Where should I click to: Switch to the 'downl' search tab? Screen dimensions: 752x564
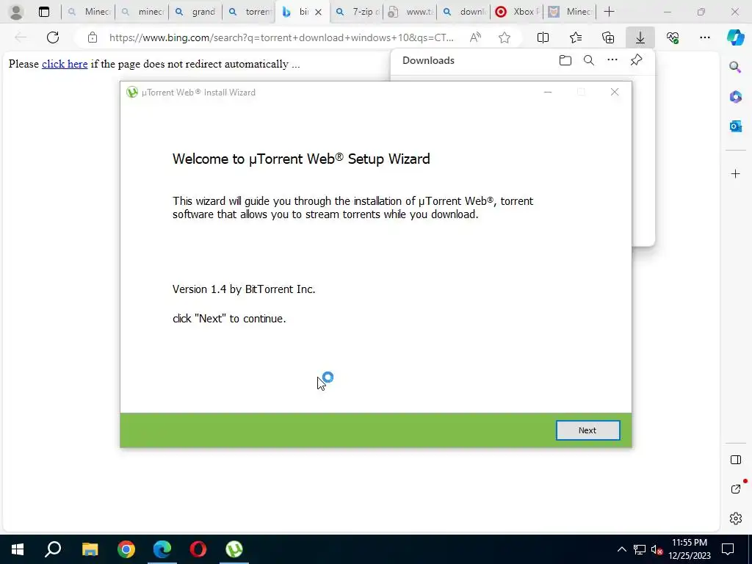tap(464, 12)
